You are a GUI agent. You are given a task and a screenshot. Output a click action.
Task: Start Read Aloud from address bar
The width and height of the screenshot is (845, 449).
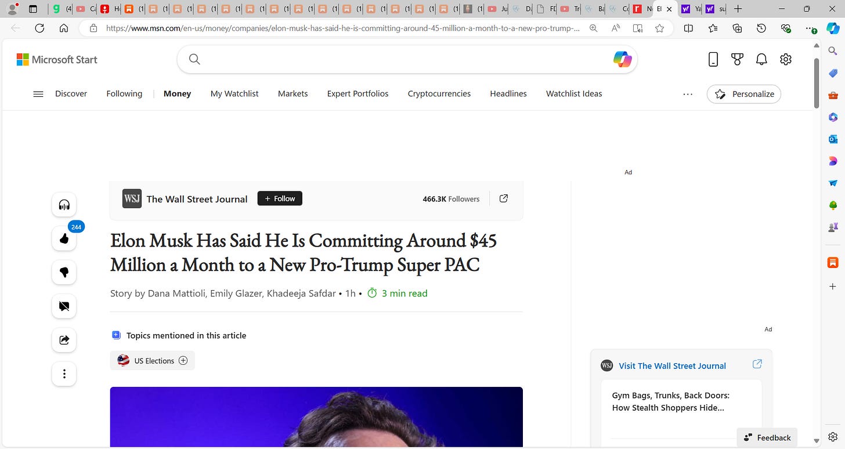(x=616, y=28)
